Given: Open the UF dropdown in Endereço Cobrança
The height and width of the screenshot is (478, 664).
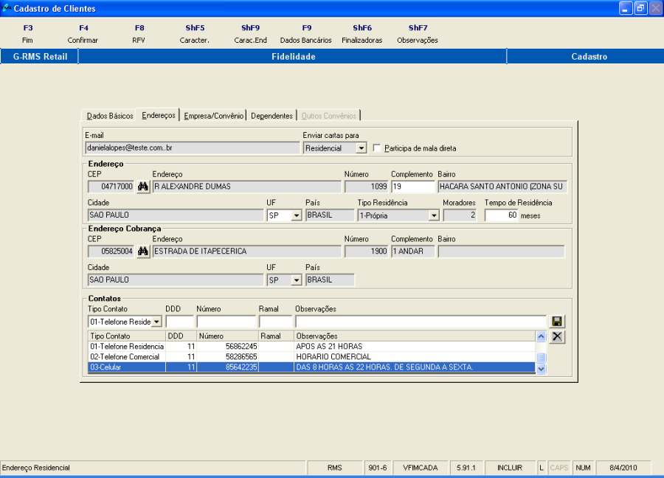Looking at the screenshot, I should click(297, 280).
